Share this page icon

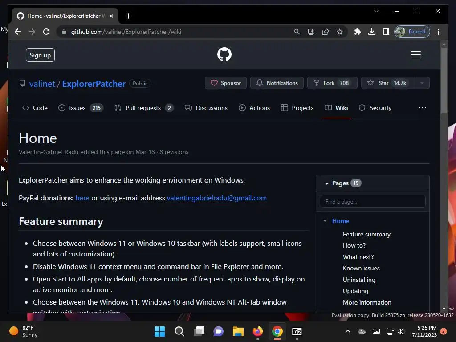point(326,32)
